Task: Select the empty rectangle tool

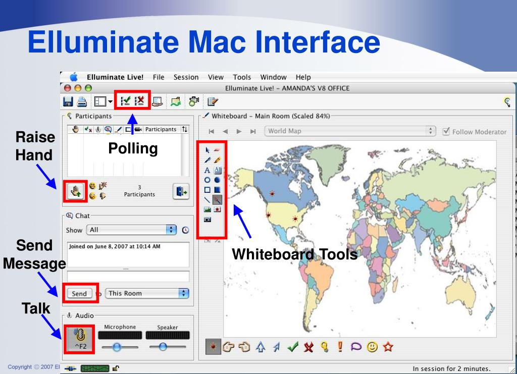Action: pyautogui.click(x=207, y=190)
